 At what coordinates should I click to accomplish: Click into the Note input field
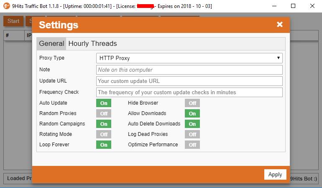(x=189, y=70)
